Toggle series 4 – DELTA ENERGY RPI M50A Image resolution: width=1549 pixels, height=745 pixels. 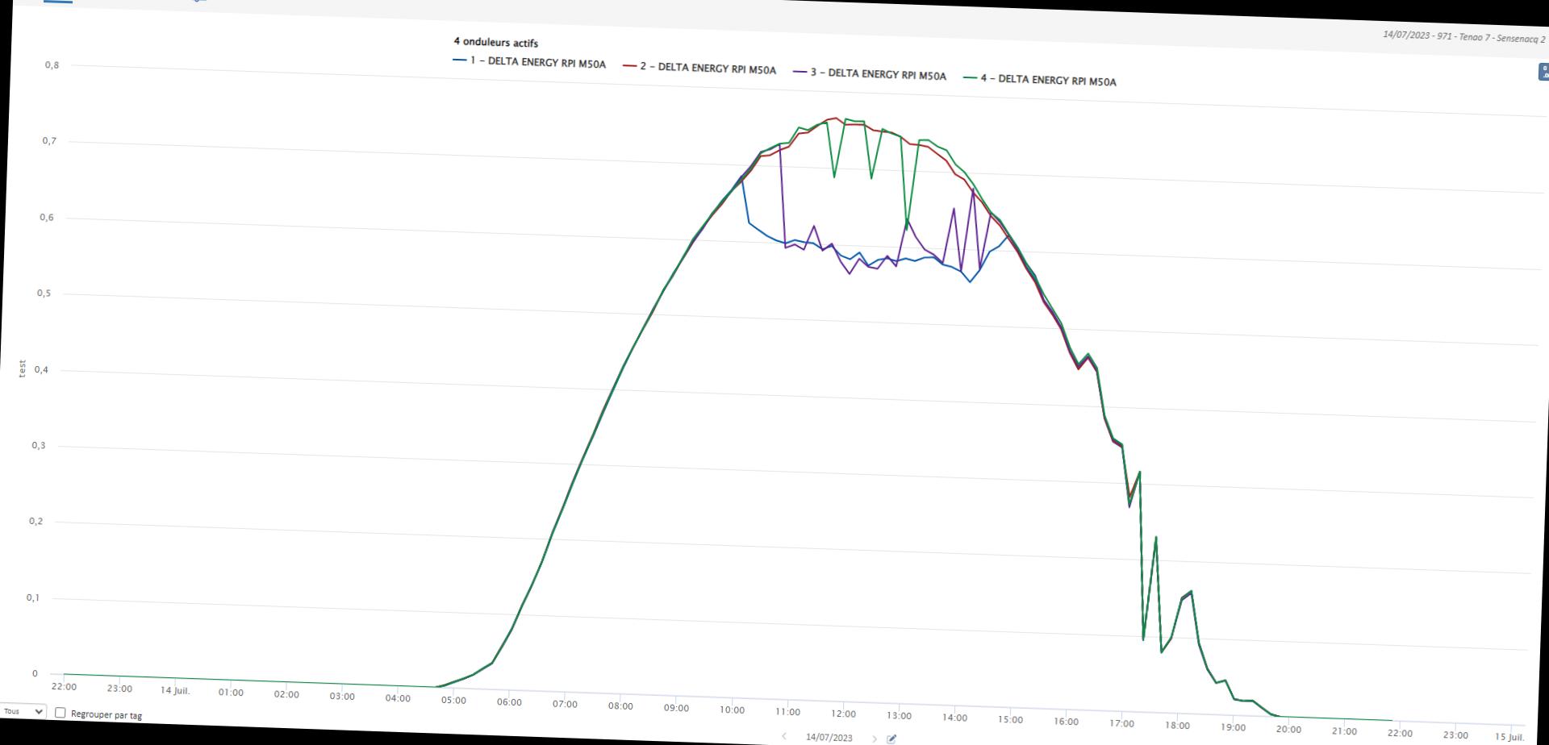coord(1040,80)
